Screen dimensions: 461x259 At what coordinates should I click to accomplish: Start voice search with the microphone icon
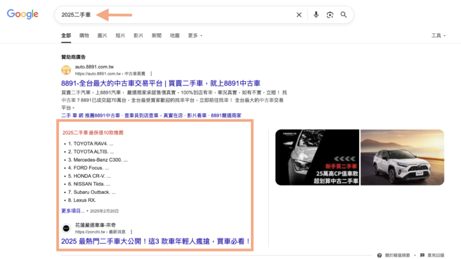[316, 15]
